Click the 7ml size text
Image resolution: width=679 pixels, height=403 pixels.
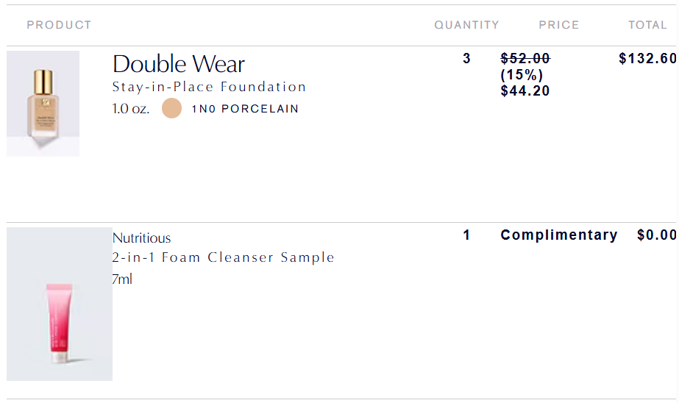pos(122,279)
